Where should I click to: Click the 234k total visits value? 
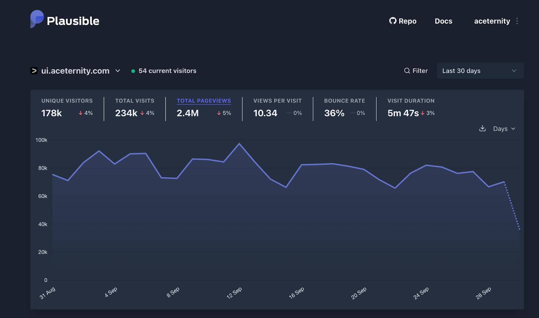click(x=126, y=113)
